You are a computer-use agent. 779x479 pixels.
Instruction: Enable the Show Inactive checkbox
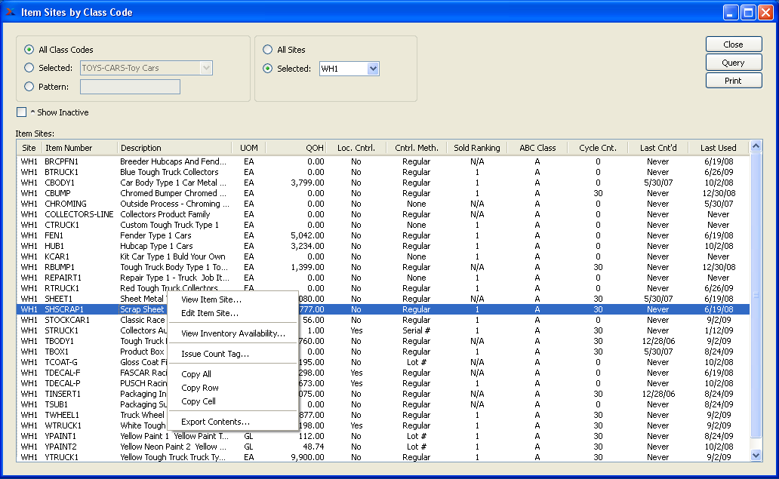[x=22, y=112]
